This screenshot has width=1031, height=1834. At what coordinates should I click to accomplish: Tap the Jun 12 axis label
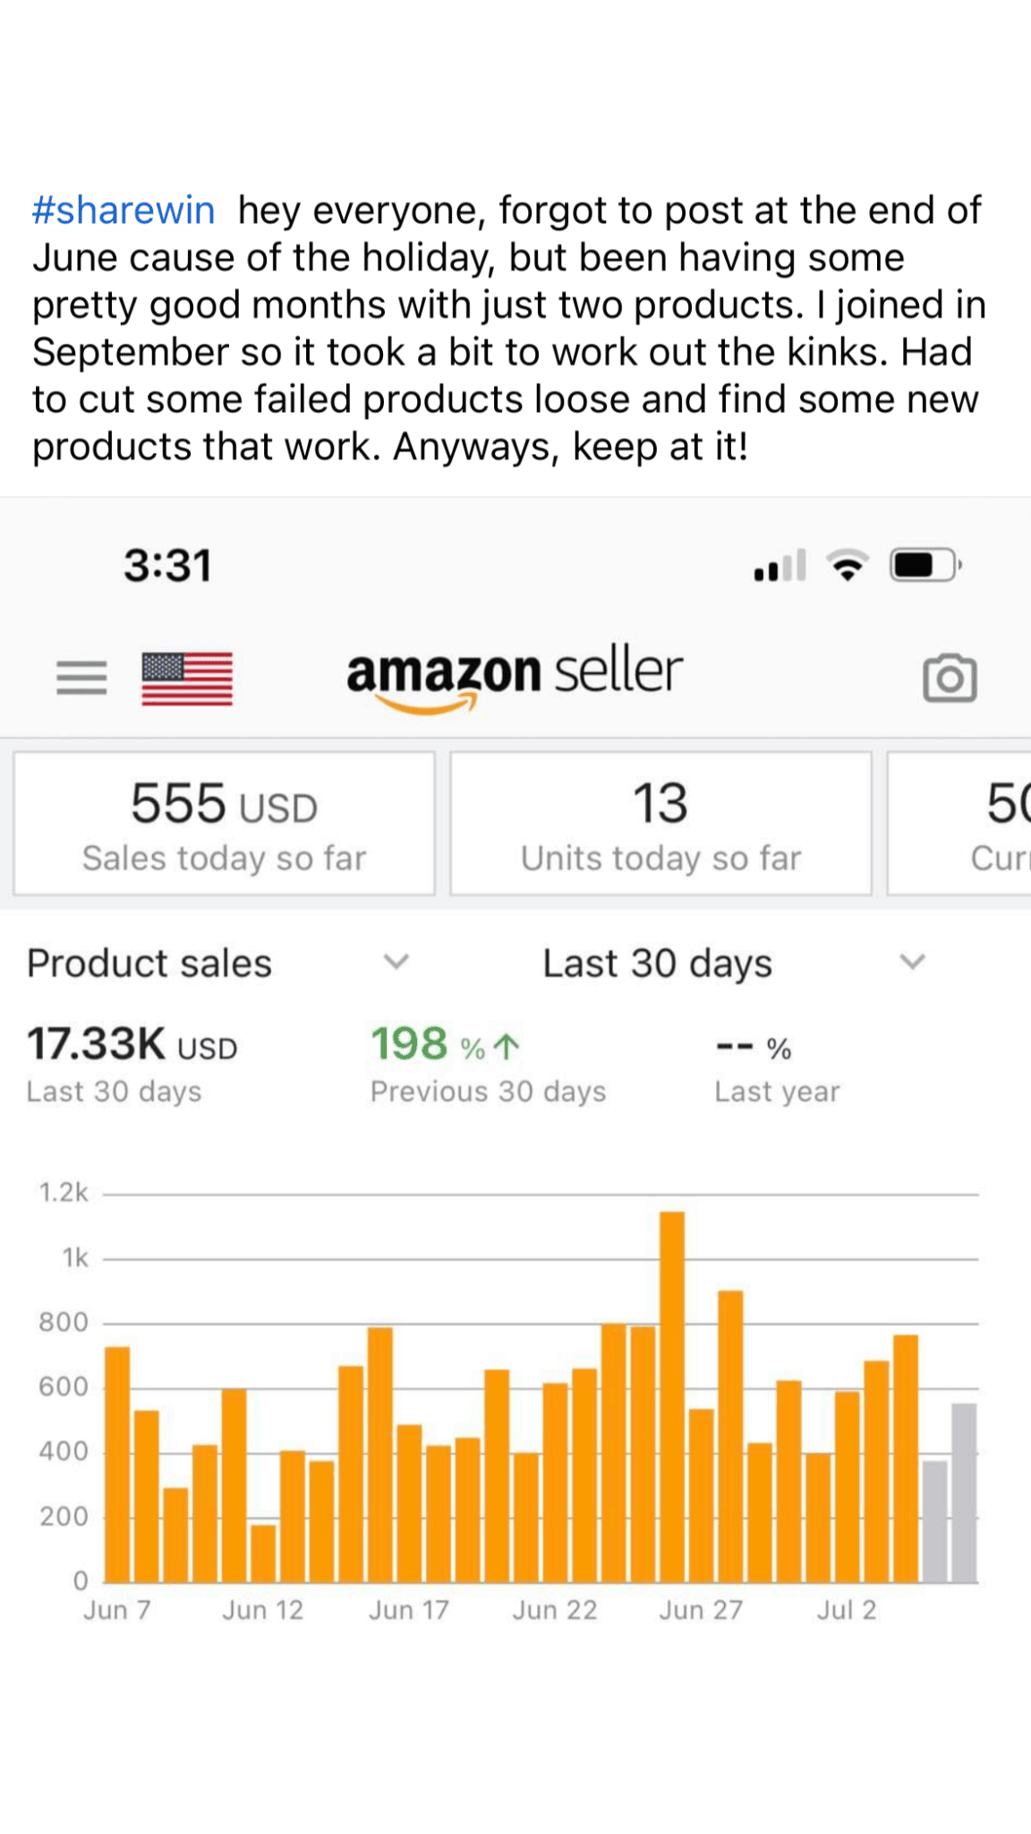coord(262,1610)
